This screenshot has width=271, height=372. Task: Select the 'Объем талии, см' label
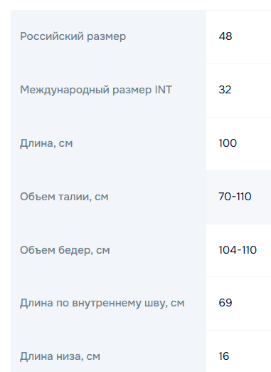tap(64, 197)
